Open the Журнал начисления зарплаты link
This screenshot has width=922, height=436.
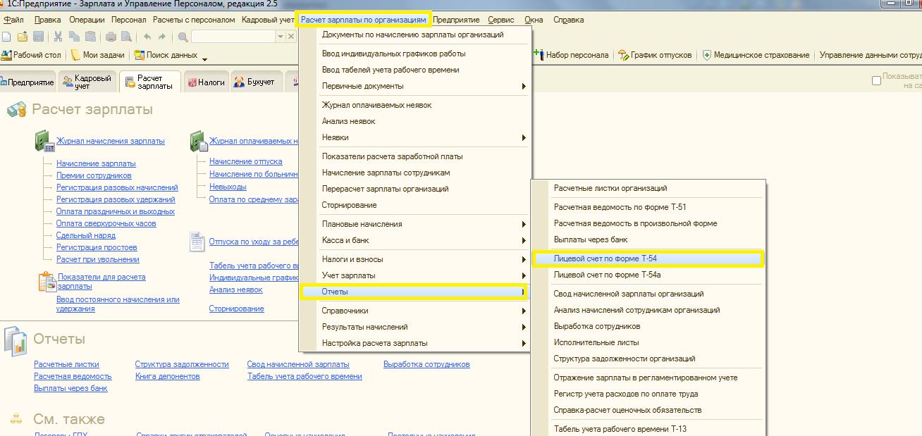[x=111, y=141]
